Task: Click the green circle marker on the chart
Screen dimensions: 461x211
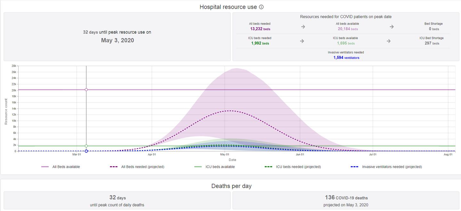Action: point(86,146)
